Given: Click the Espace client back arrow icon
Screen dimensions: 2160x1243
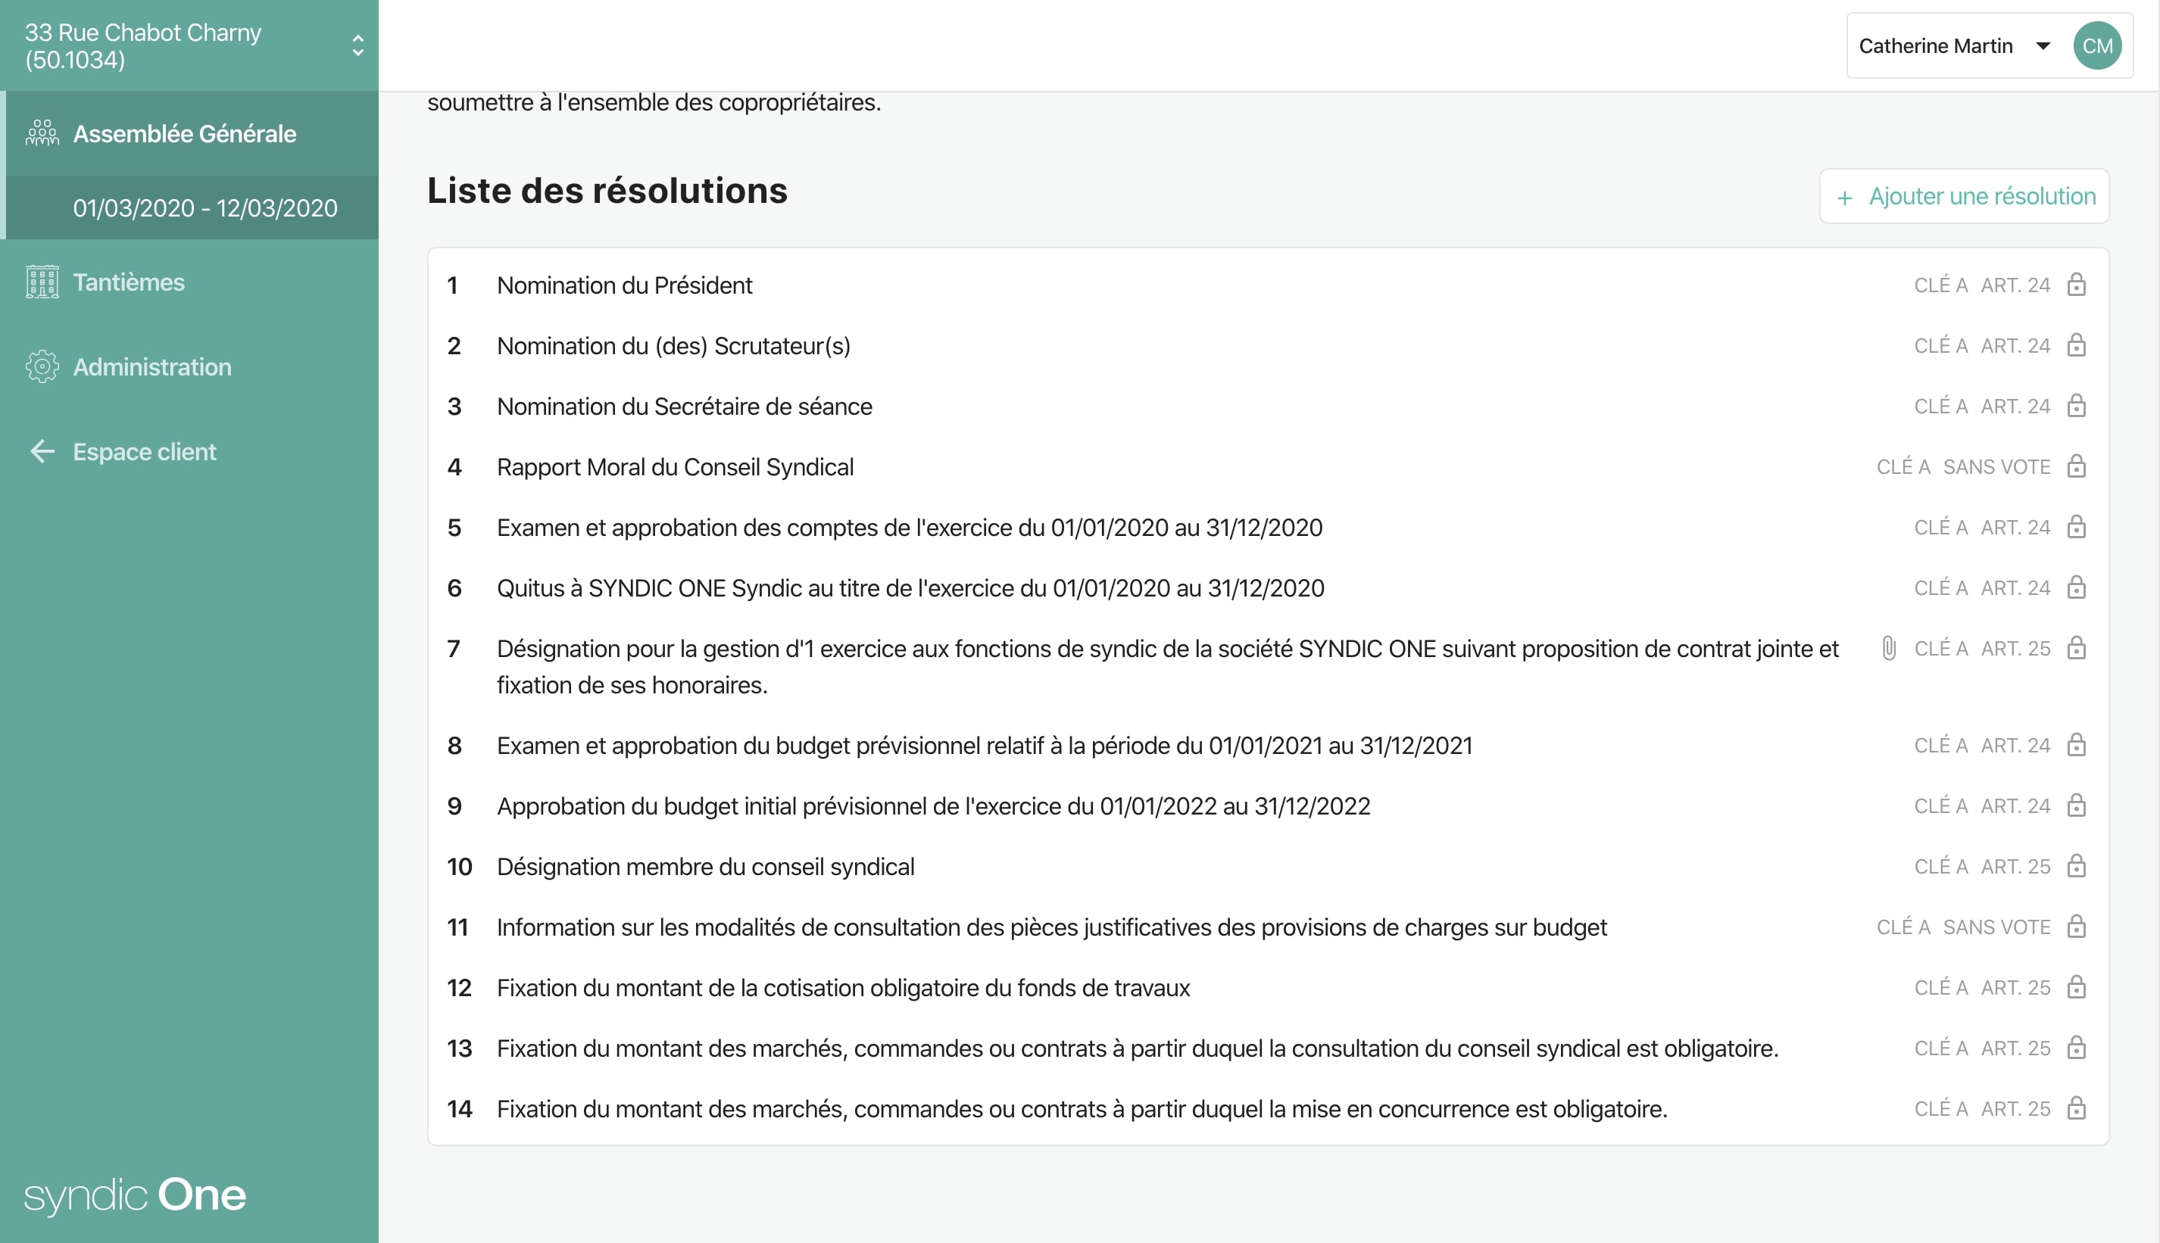Looking at the screenshot, I should [42, 452].
